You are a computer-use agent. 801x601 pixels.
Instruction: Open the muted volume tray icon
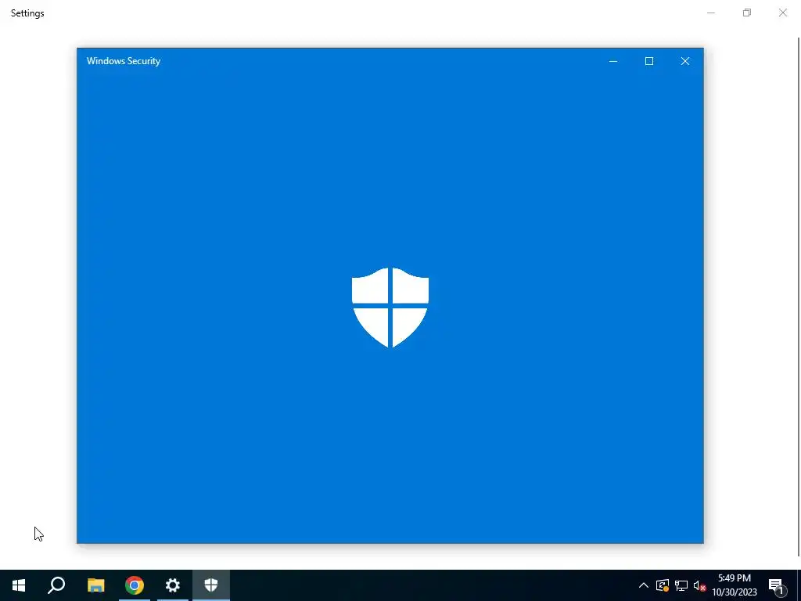pos(699,585)
